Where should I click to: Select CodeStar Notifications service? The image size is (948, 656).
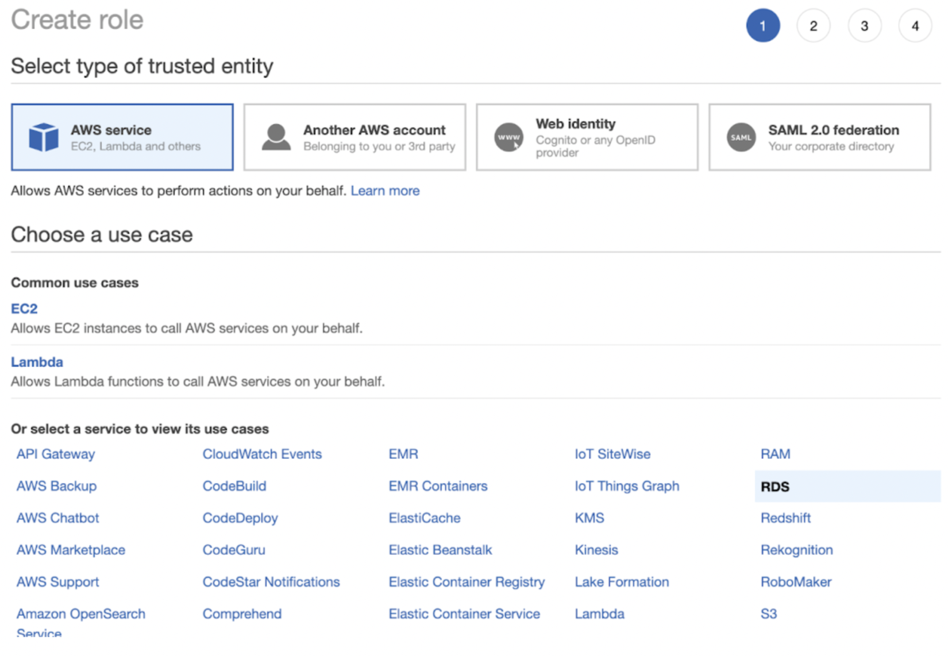(271, 582)
